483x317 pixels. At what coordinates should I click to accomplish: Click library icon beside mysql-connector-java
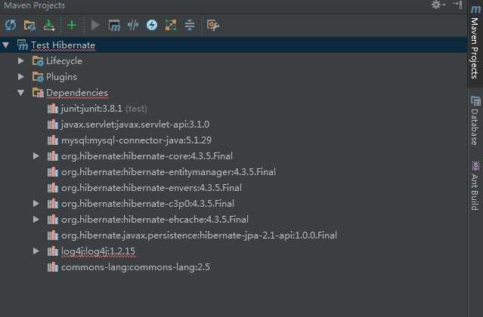pyautogui.click(x=53, y=140)
